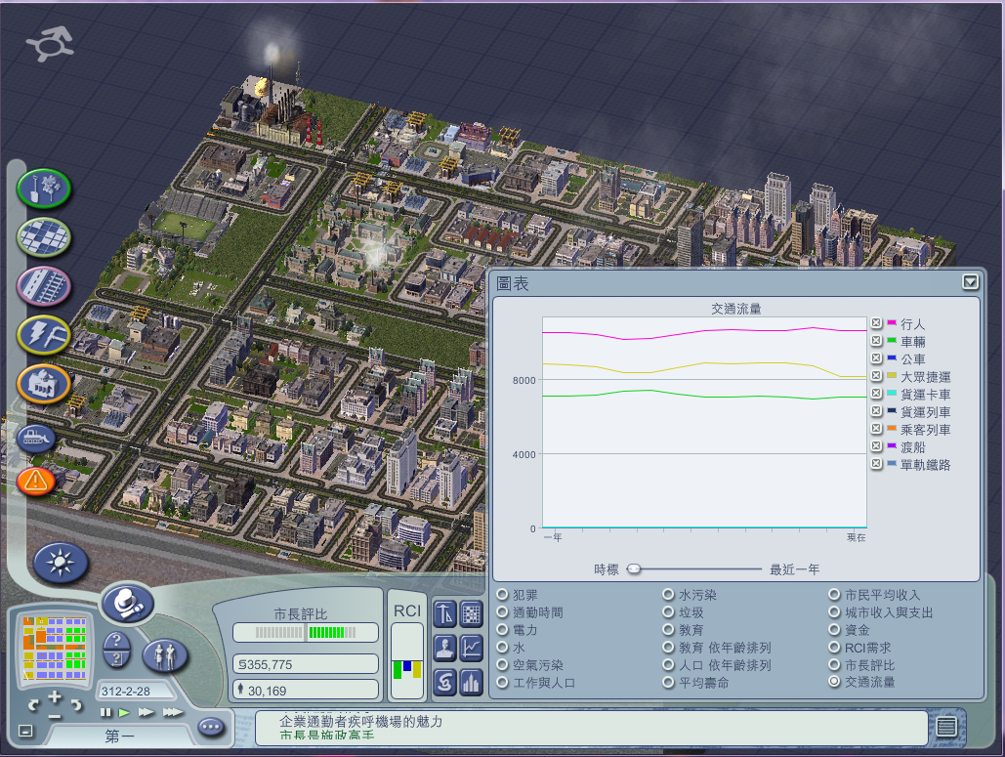Image resolution: width=1005 pixels, height=757 pixels.
Task: Open the budget panel (simoleon icon)
Action: click(x=444, y=682)
